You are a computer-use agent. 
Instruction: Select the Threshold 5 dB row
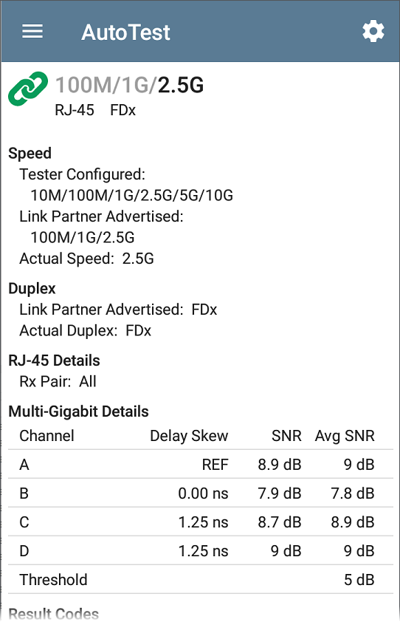201,580
